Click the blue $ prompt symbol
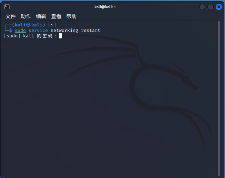 [11, 30]
